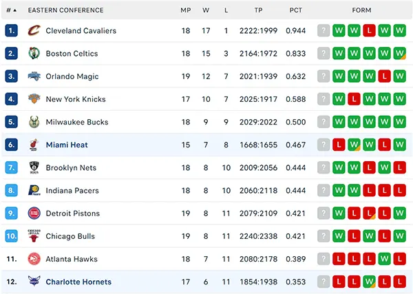This screenshot has height=294, width=413.
Task: Sort standings by the # rank arrow
Action: 11,10
